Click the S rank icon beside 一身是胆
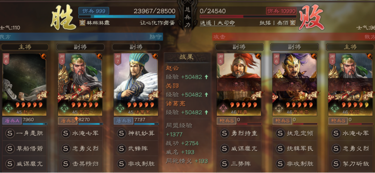The height and width of the screenshot is (173, 375). [x=10, y=134]
